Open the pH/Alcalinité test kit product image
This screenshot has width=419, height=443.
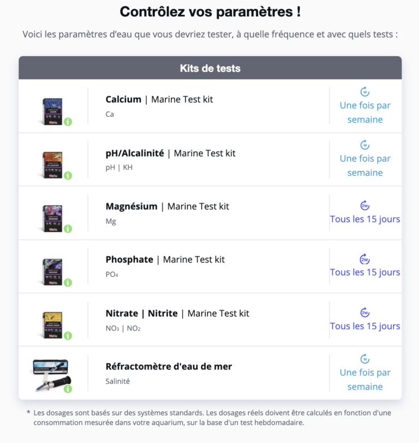click(52, 164)
